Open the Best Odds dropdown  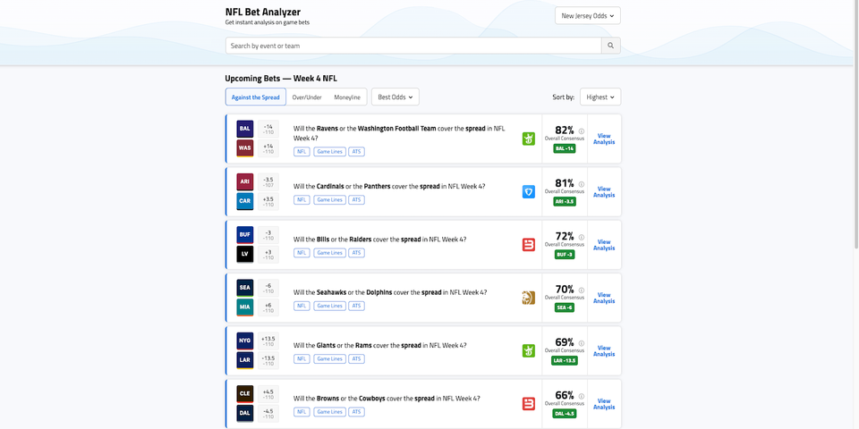click(395, 97)
